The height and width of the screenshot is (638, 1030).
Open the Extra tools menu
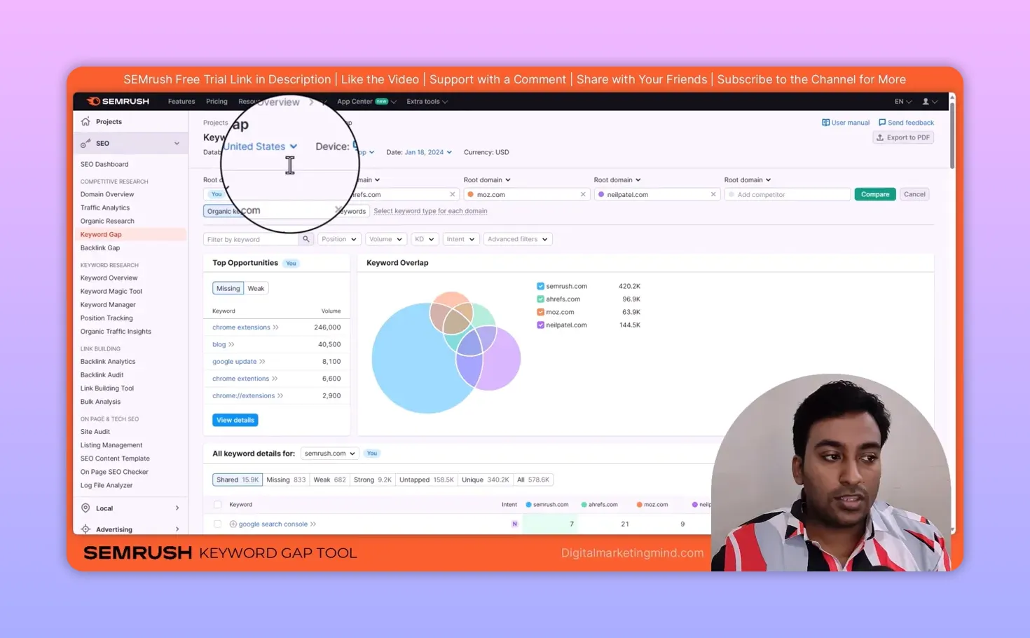(x=427, y=102)
